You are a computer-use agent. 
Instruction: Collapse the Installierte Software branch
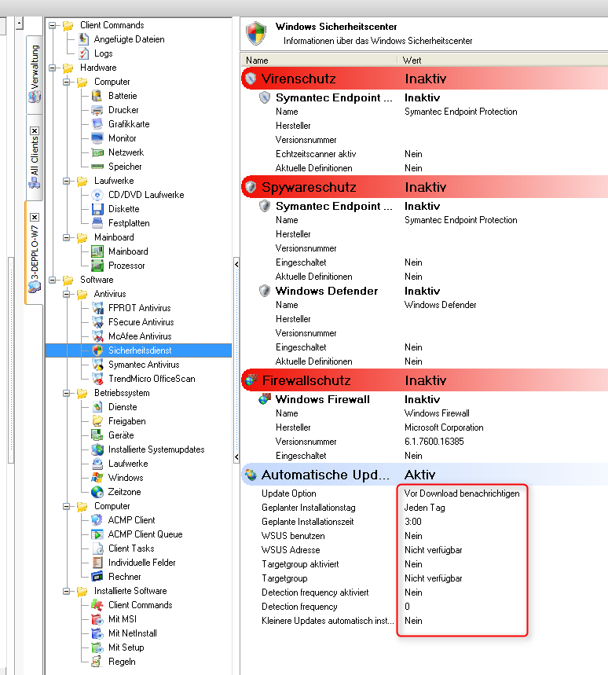[66, 591]
